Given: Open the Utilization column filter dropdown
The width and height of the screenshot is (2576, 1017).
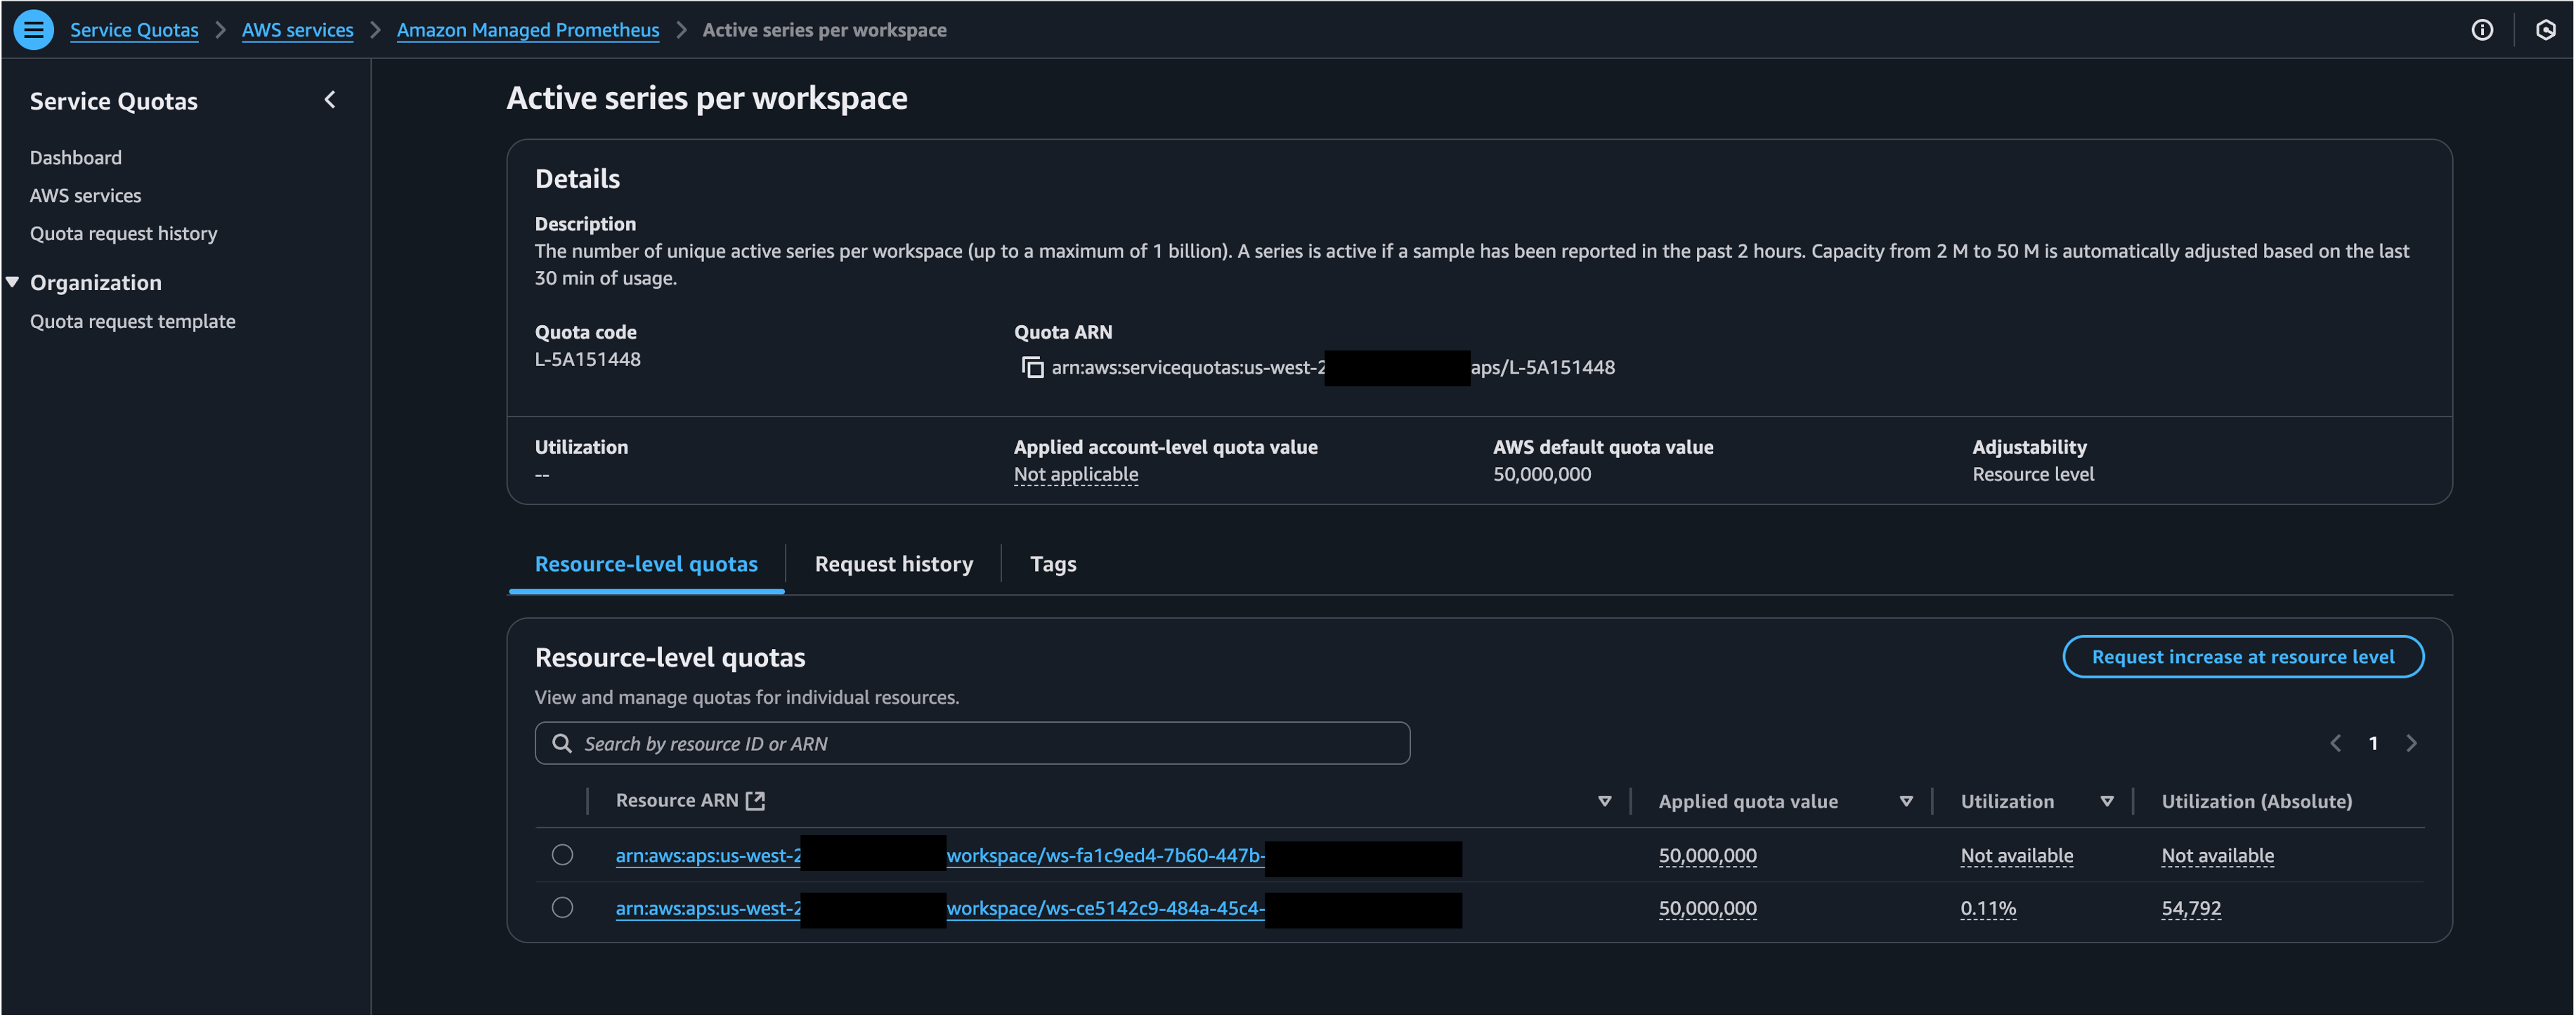Looking at the screenshot, I should click(x=2107, y=800).
